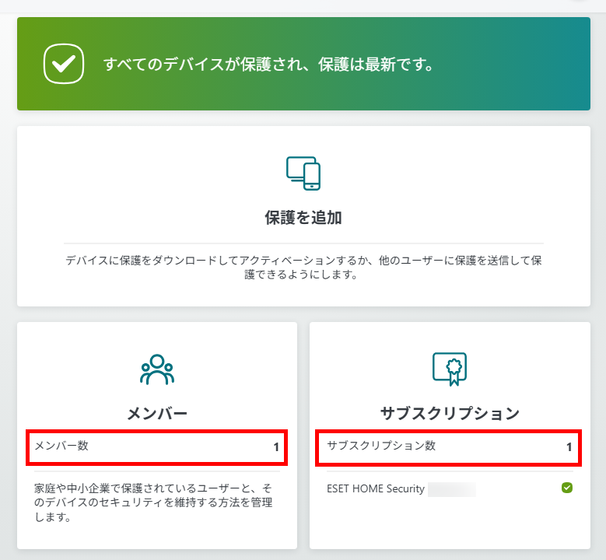The image size is (606, 560).
Task: Click blank space left of devices icon in card
Action: [156, 173]
